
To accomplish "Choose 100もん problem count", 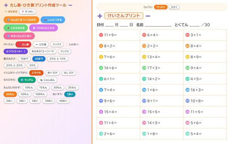I will point(40,94).
